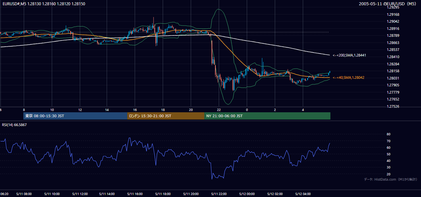Click the RSI 40 level label
The height and width of the screenshot is (197, 421).
point(388,161)
